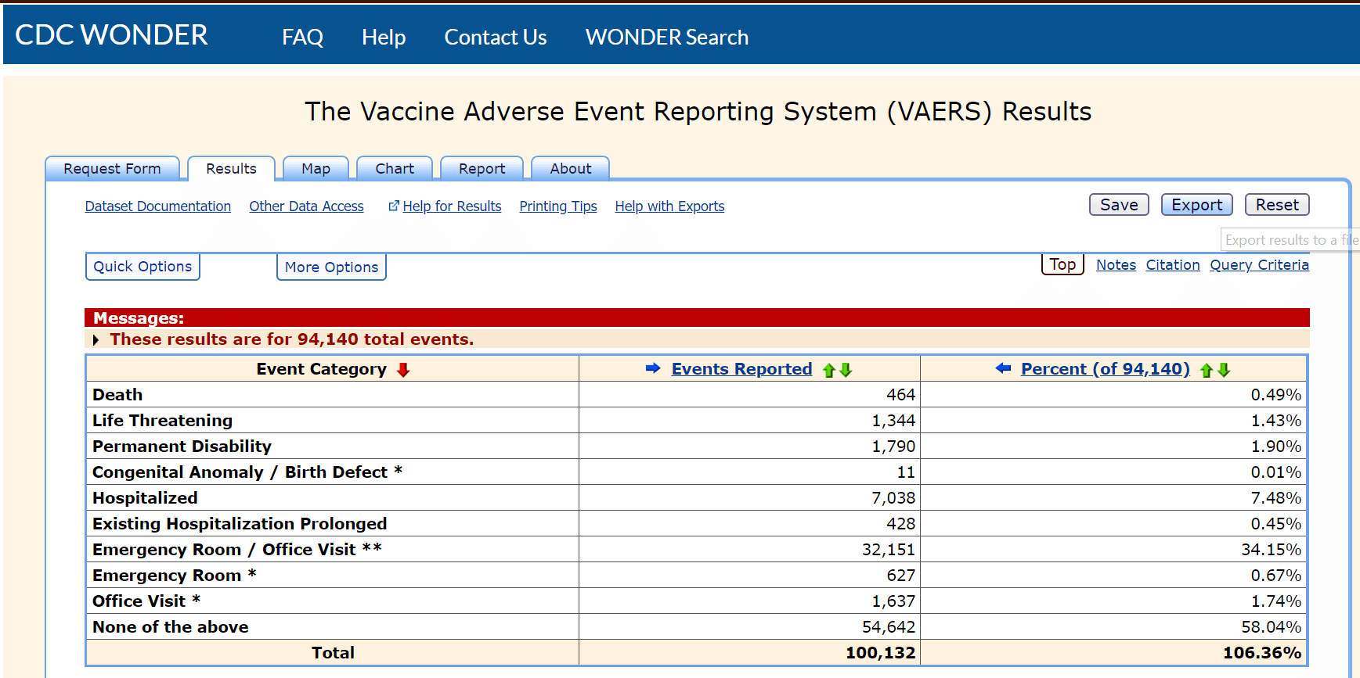Expand the More Options panel
Viewport: 1360px width, 678px height.
tap(331, 267)
